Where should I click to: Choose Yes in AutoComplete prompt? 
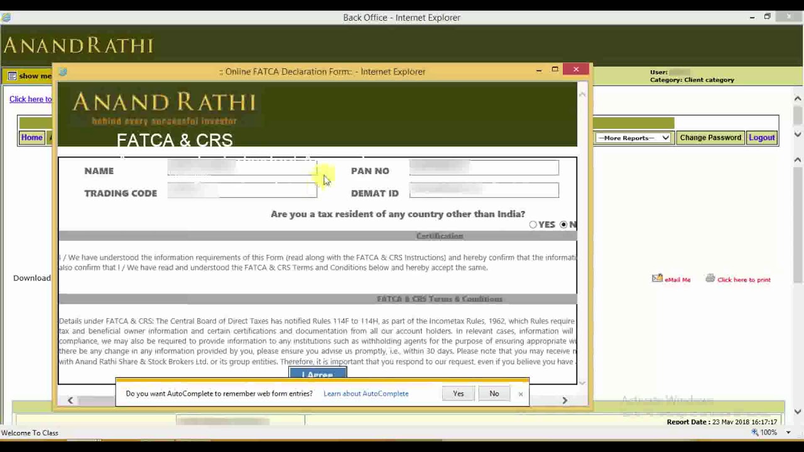click(459, 394)
